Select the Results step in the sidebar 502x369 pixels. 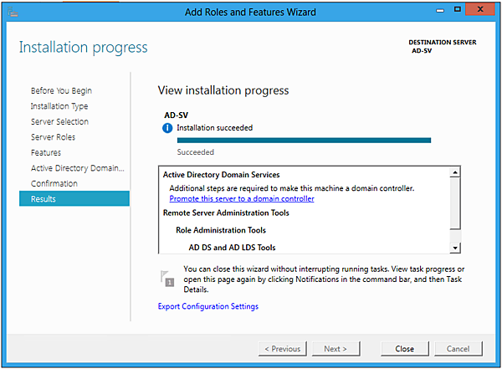[43, 199]
